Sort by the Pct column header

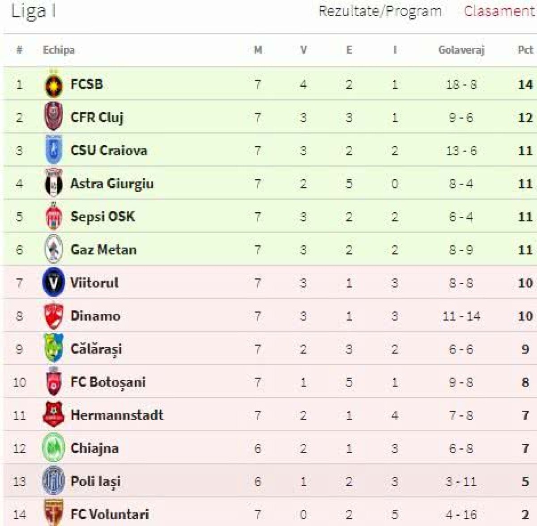(525, 50)
